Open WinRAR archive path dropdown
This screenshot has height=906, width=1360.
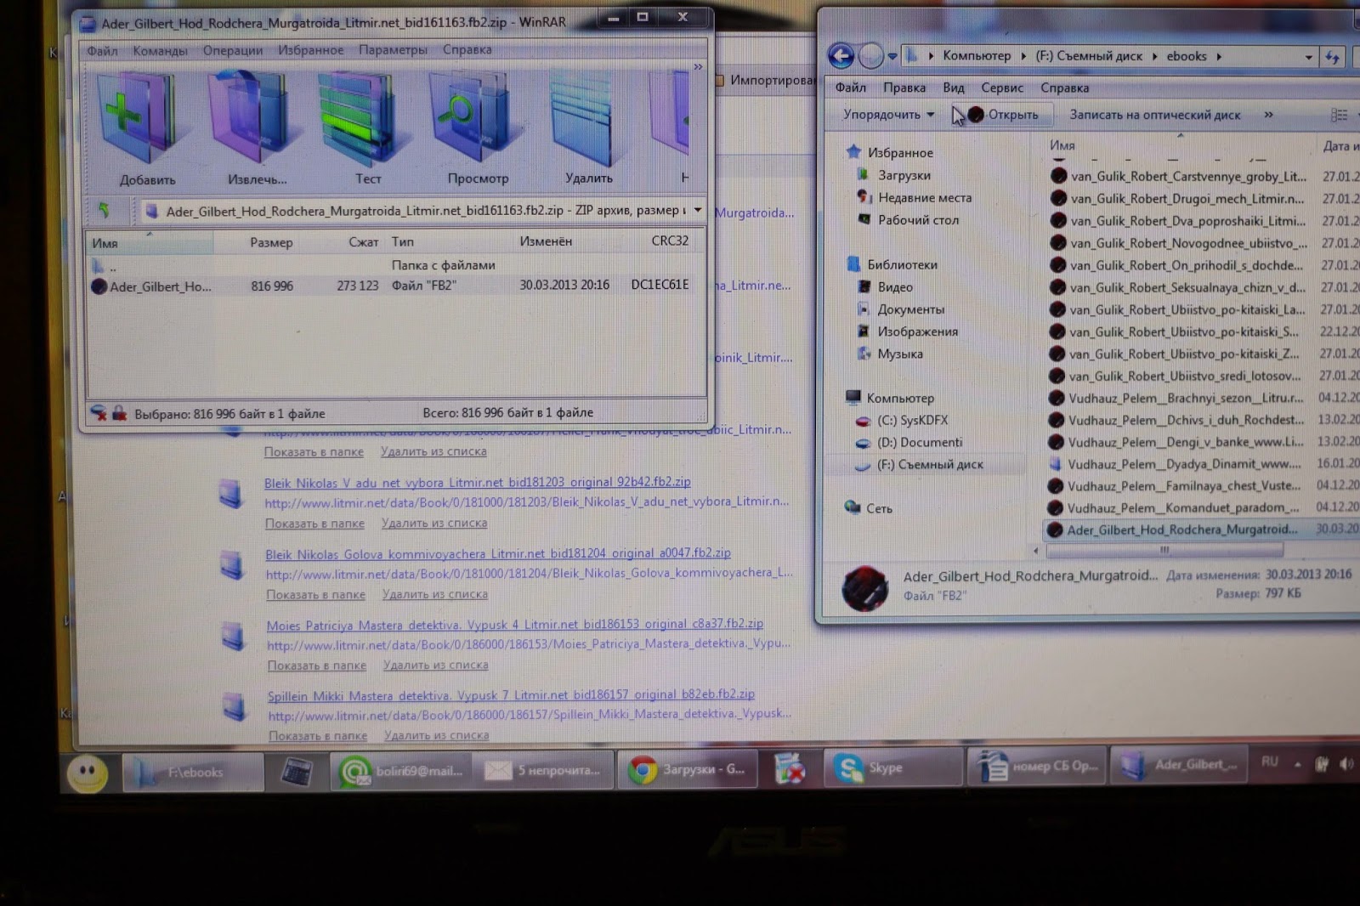click(x=698, y=210)
